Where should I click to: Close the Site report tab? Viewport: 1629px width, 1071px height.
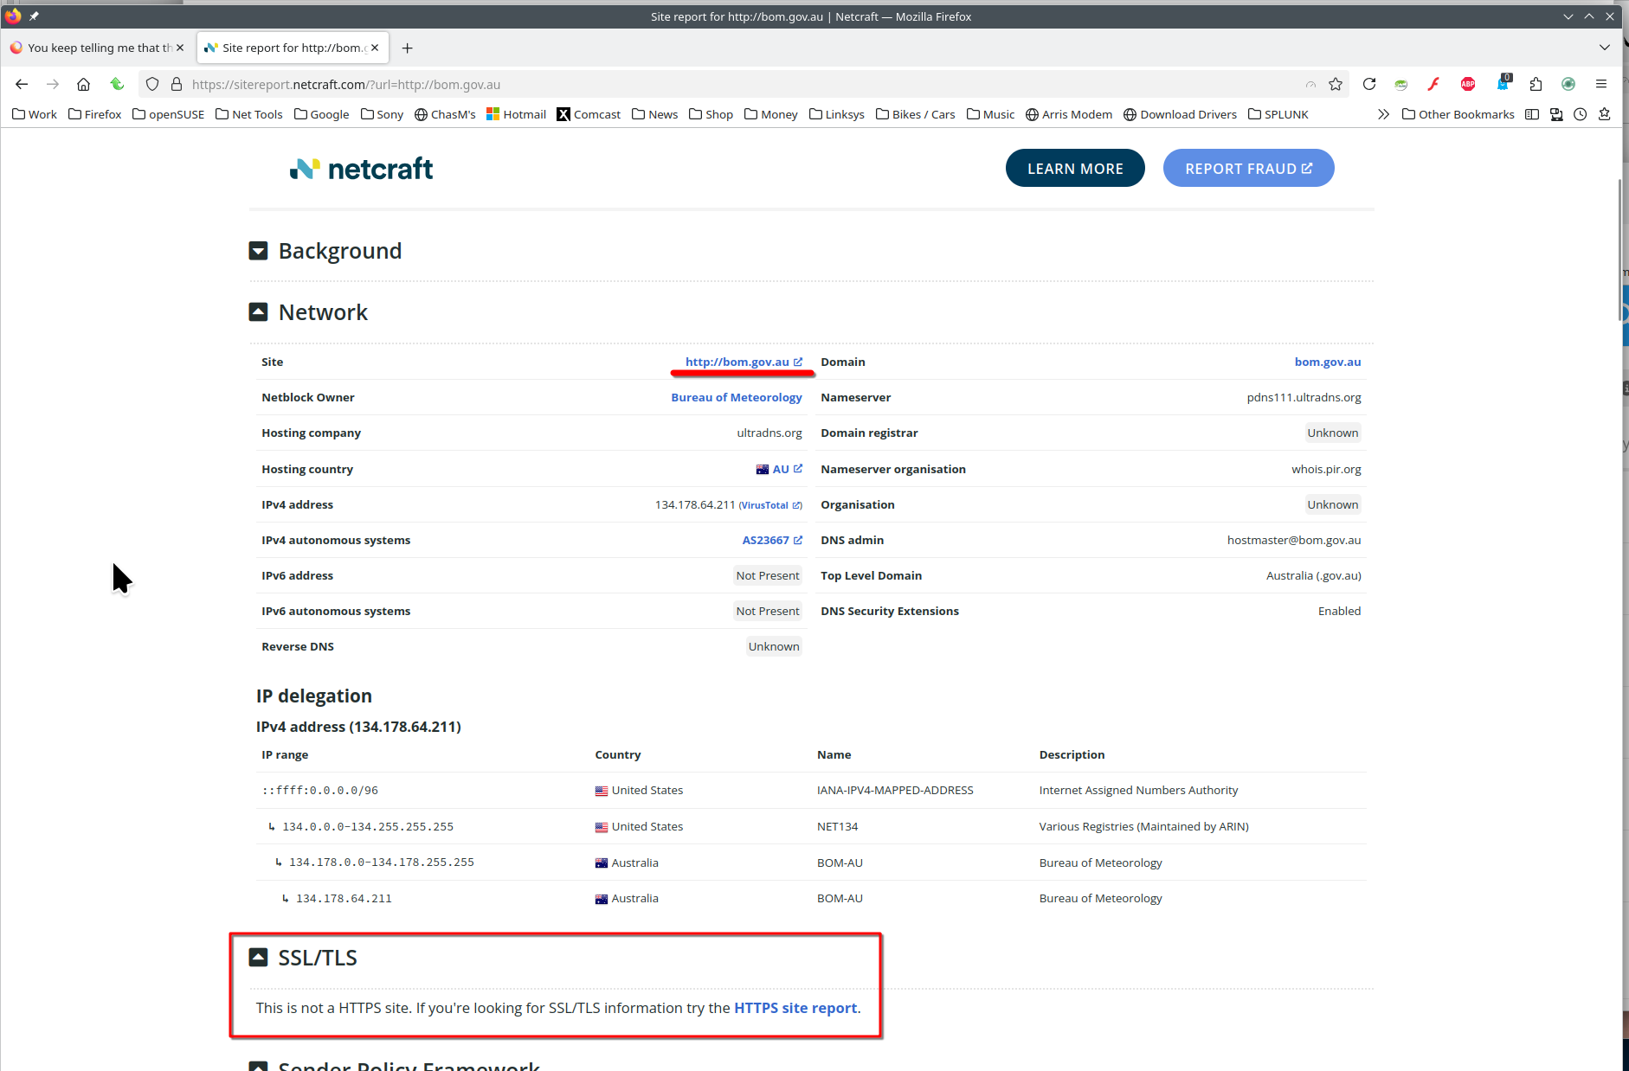[x=375, y=48]
